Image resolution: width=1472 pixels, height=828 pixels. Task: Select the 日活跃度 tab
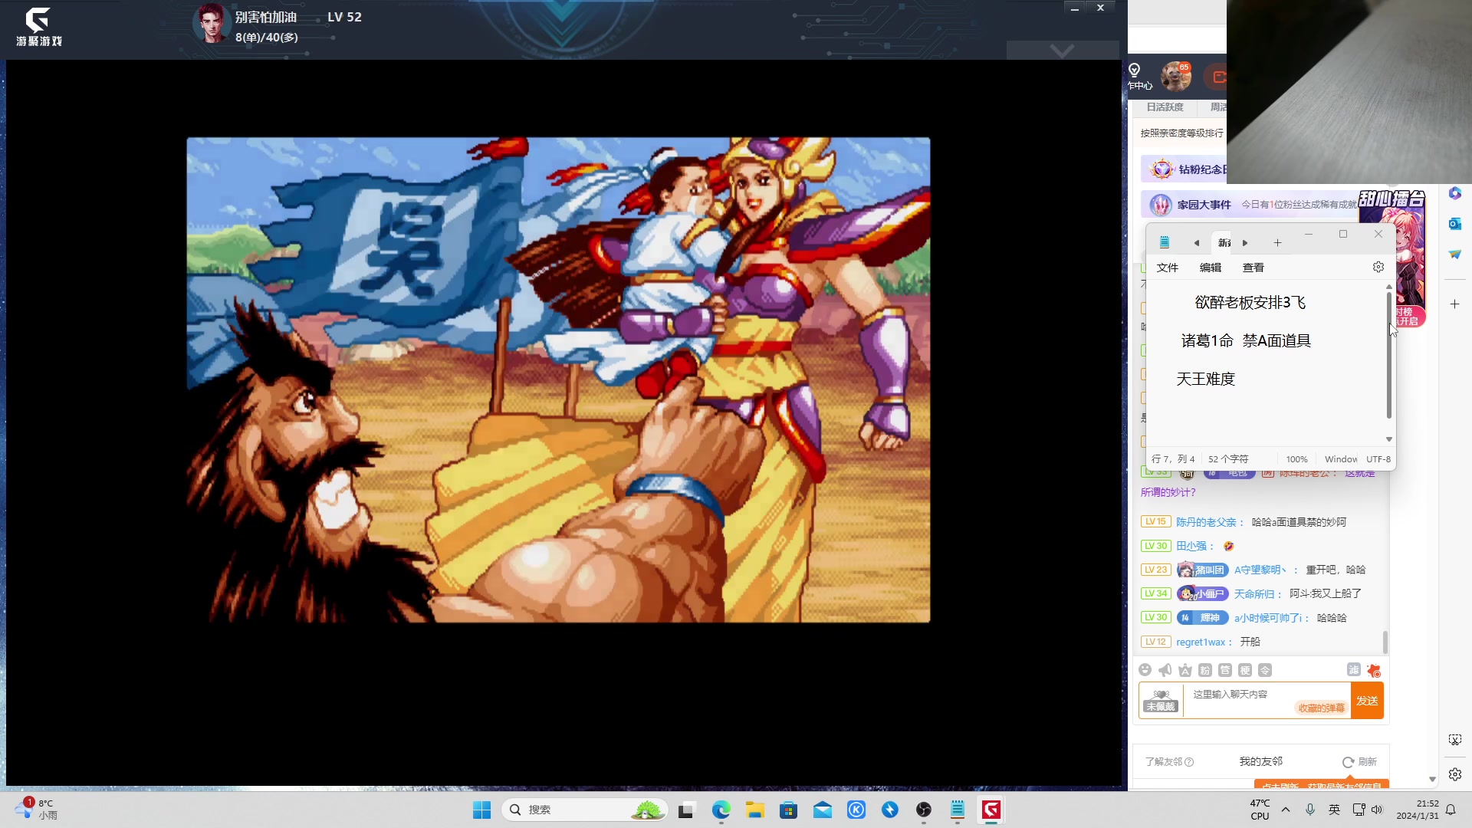click(1165, 107)
